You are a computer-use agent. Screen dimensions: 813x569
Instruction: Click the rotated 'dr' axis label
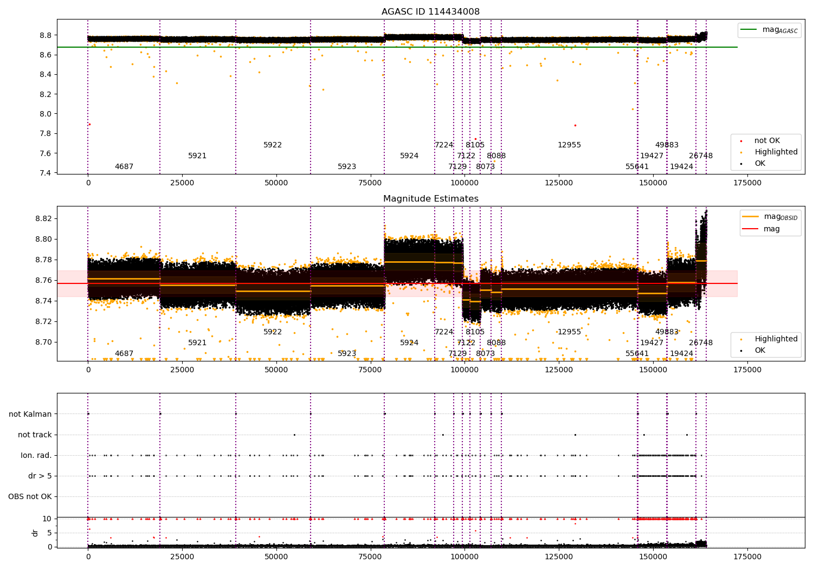(x=35, y=533)
